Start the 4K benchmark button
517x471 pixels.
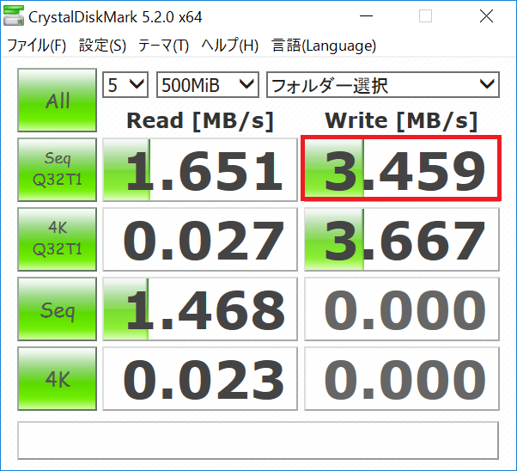(x=57, y=378)
